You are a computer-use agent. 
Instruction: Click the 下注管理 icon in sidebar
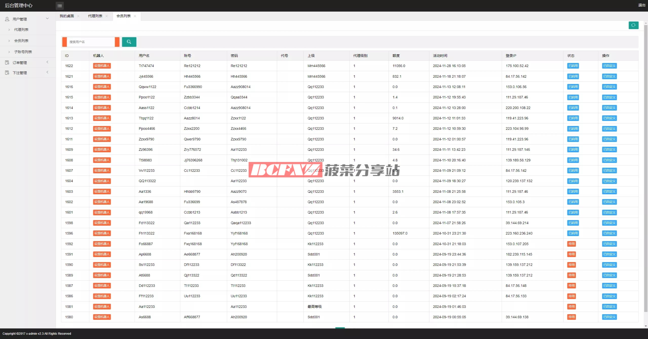(x=7, y=73)
